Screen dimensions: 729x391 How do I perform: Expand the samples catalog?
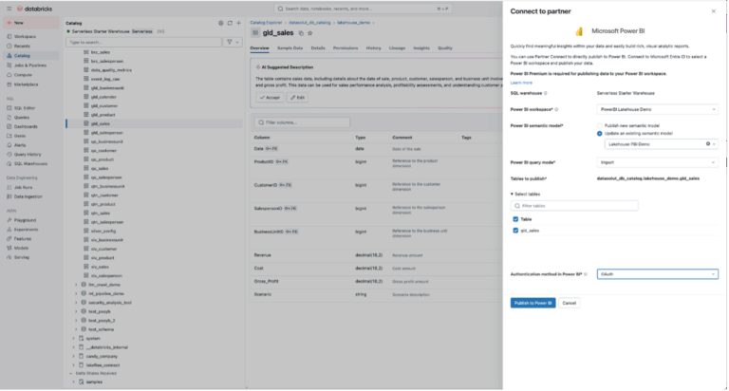(x=73, y=382)
